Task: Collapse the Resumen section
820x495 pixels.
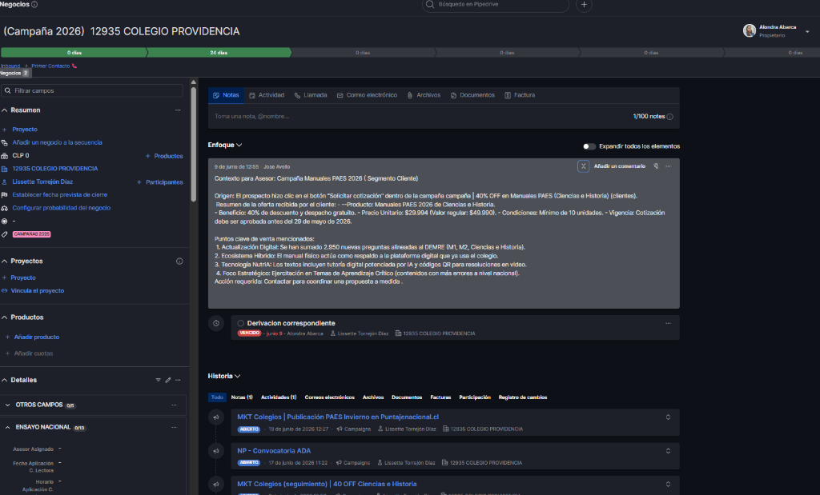Action: click(4, 110)
